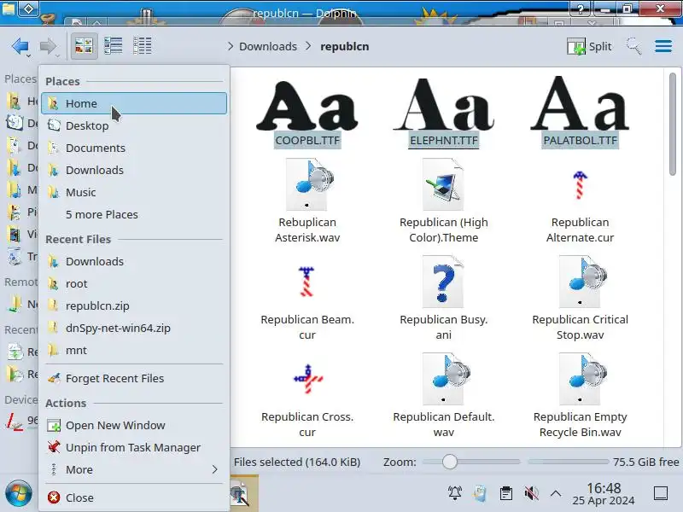Click the 'Files selected (164.0 KiB)' status text
The height and width of the screenshot is (512, 683).
[296, 462]
